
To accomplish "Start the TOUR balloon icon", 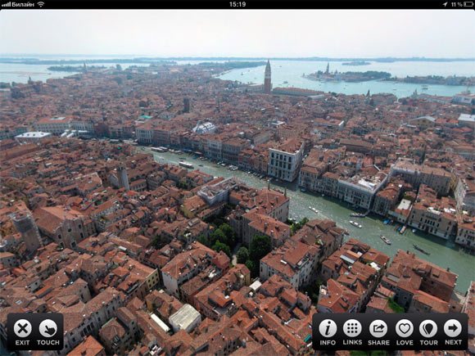I will (x=428, y=328).
